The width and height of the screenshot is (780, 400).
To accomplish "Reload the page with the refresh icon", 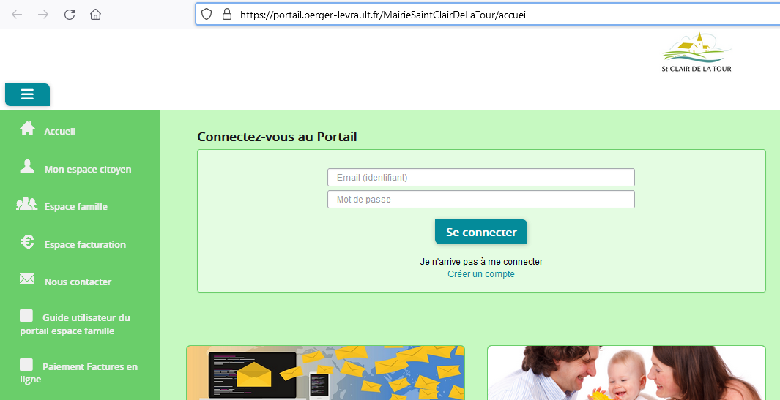I will [x=70, y=15].
